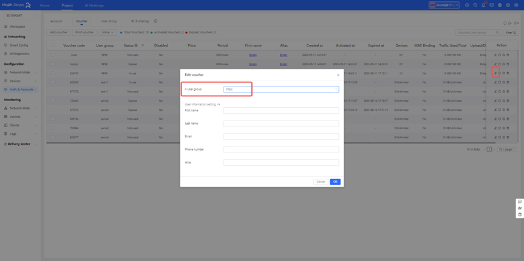Screen dimensions: 524x261
Task: Click the edit pencil icon for voucher 524703
Action: click(495, 73)
